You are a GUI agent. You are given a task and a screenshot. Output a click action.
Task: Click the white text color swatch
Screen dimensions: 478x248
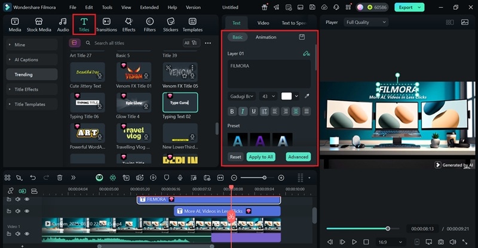coord(286,96)
